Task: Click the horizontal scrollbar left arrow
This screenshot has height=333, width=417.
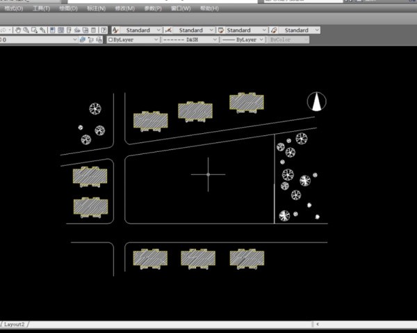Action: point(318,324)
